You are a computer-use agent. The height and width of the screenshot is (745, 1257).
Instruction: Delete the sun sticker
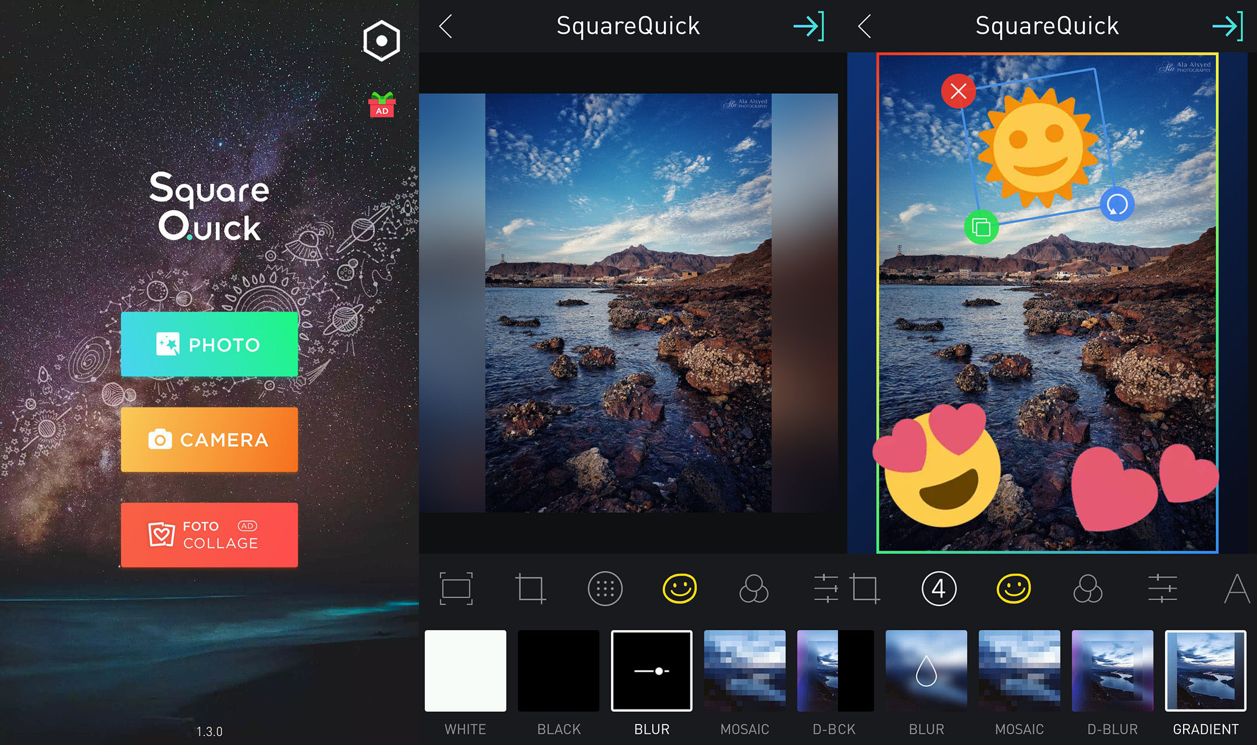point(957,91)
